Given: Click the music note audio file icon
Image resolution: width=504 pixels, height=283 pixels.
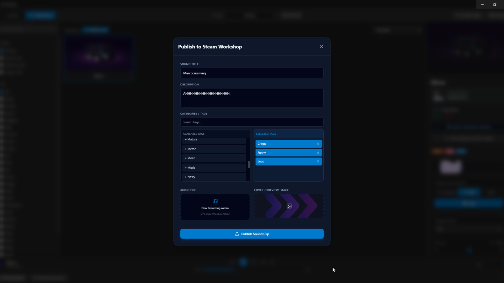Looking at the screenshot, I should pyautogui.click(x=215, y=201).
